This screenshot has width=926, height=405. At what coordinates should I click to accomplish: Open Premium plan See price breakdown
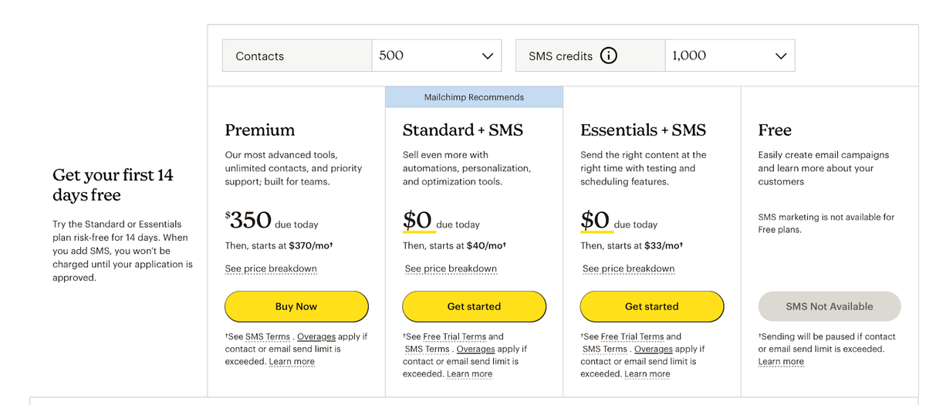click(271, 268)
